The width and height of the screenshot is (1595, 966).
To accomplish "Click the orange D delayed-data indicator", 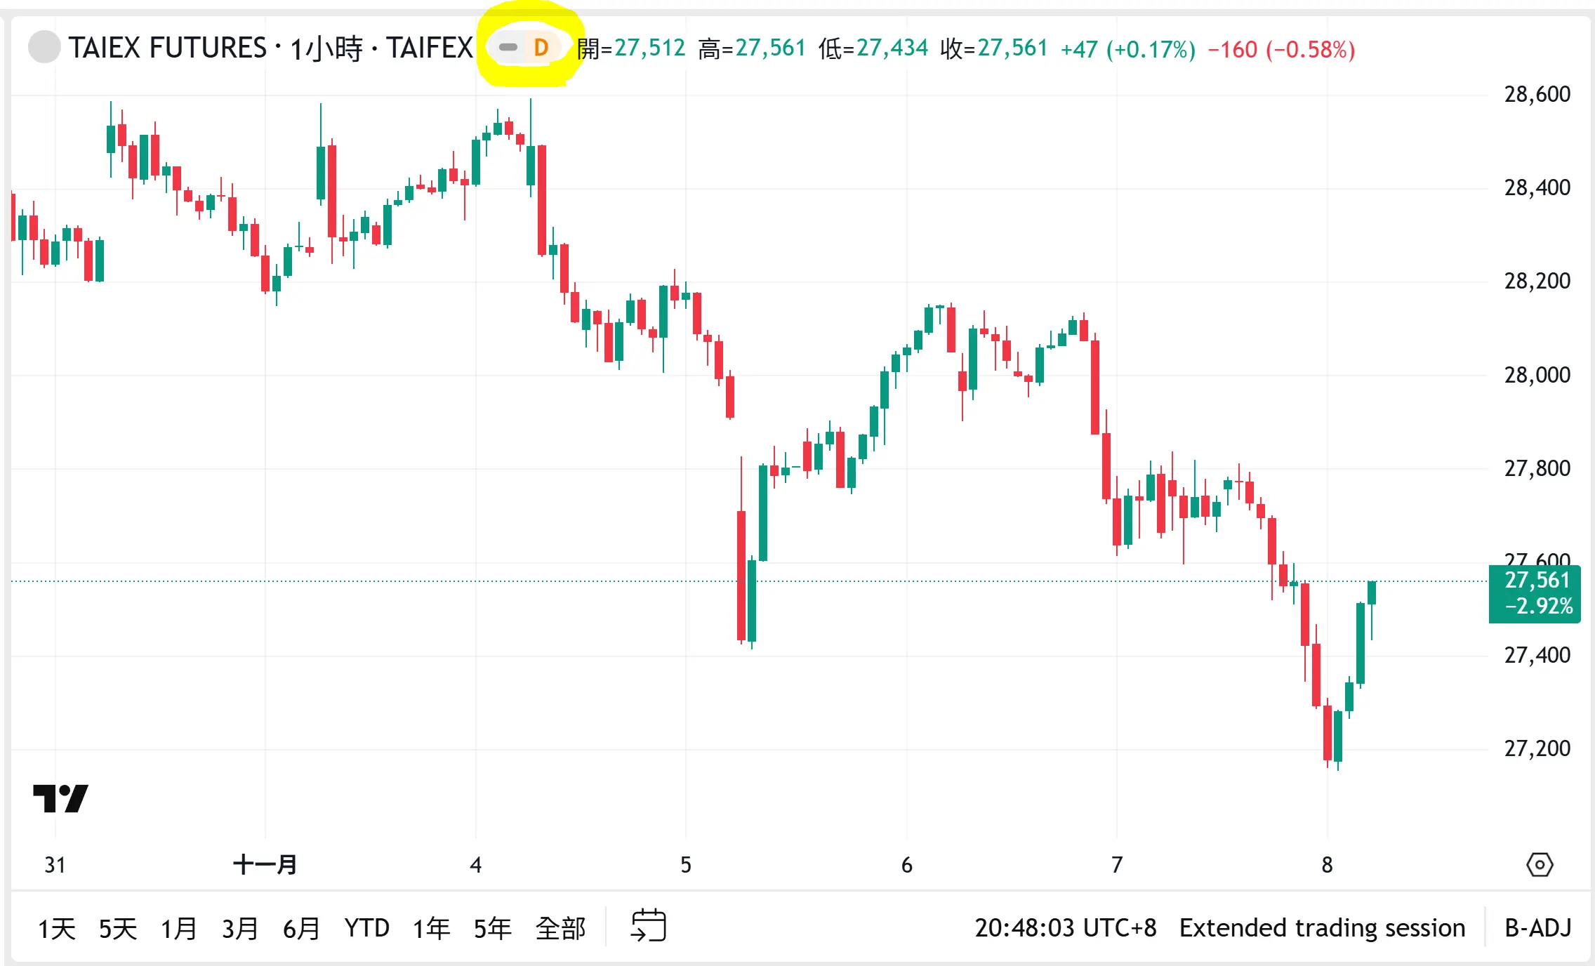I will pos(541,48).
